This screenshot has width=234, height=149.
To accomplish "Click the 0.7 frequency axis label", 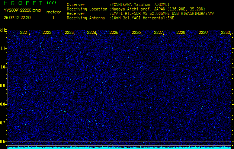I will (x=3, y=123).
